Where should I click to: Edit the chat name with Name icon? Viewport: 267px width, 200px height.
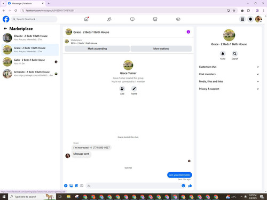134,89
